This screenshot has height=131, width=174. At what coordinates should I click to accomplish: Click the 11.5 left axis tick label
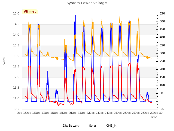point(16,88)
